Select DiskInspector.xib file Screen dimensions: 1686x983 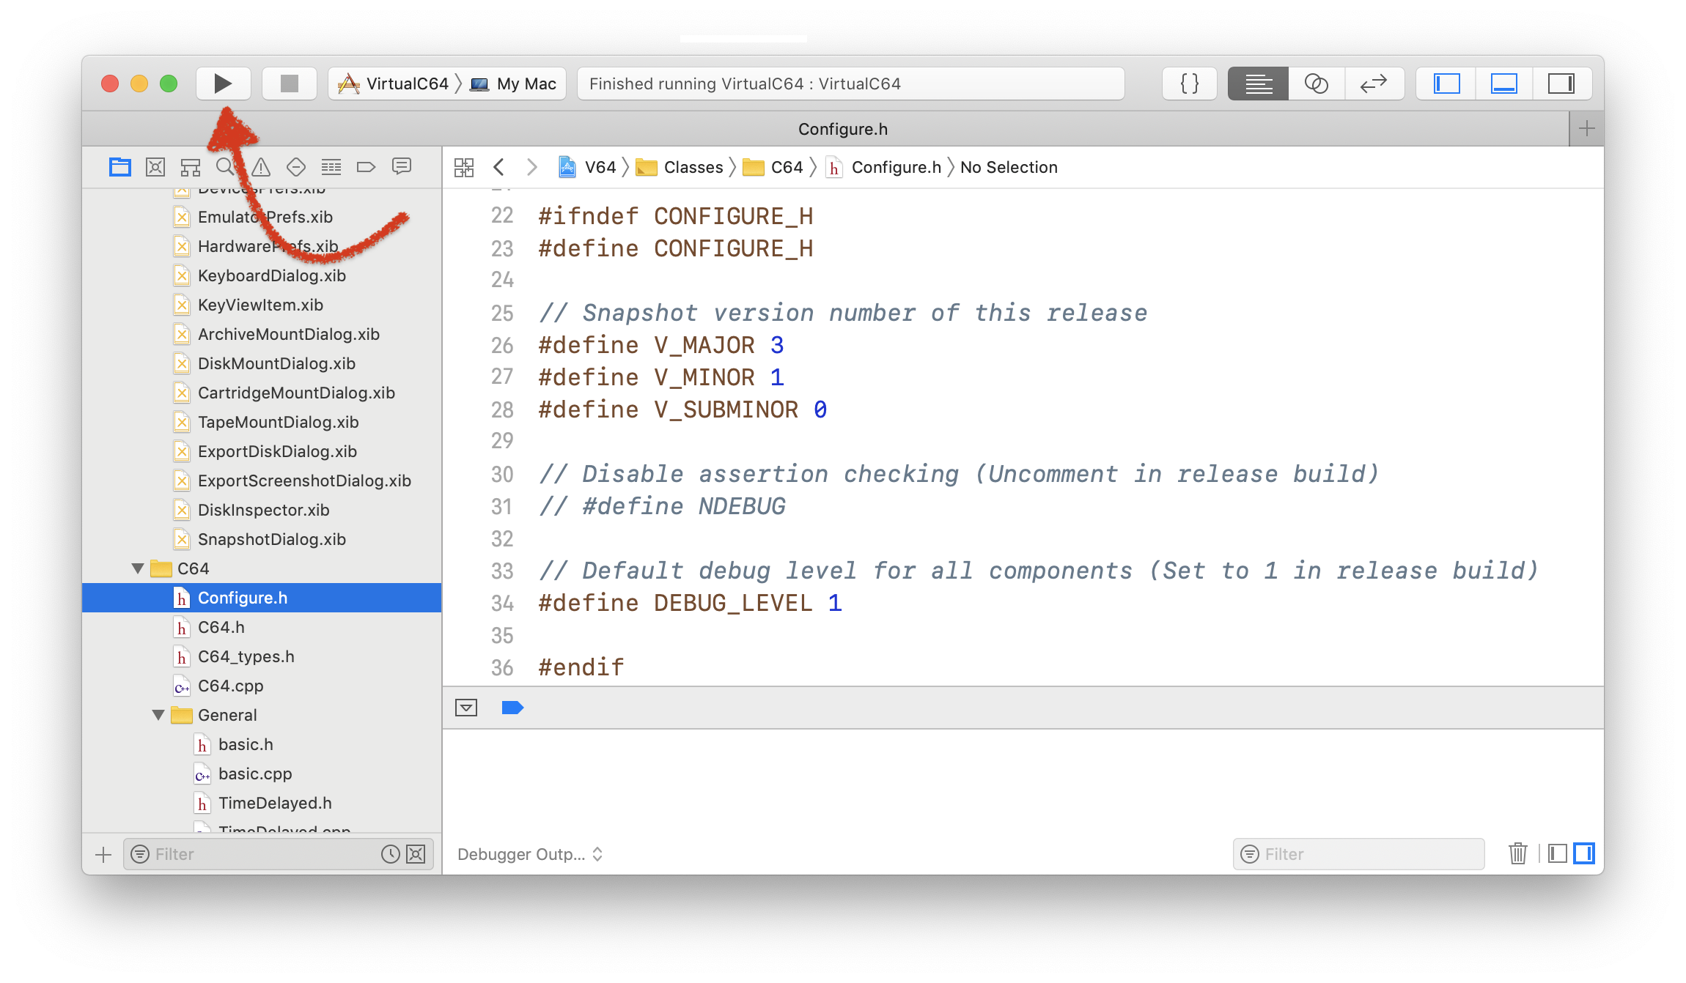[262, 510]
